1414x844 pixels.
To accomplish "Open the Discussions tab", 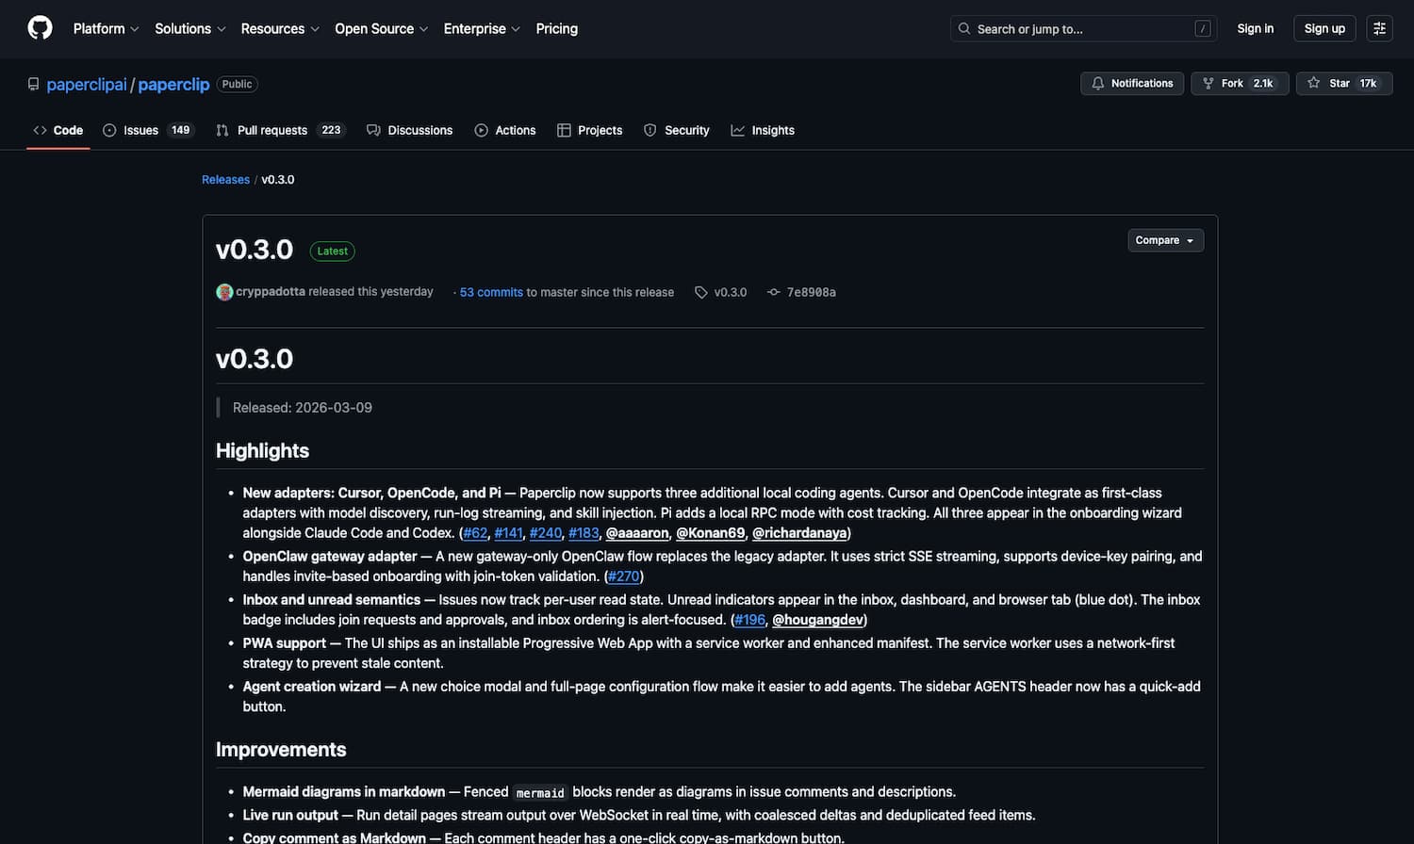I will point(409,130).
